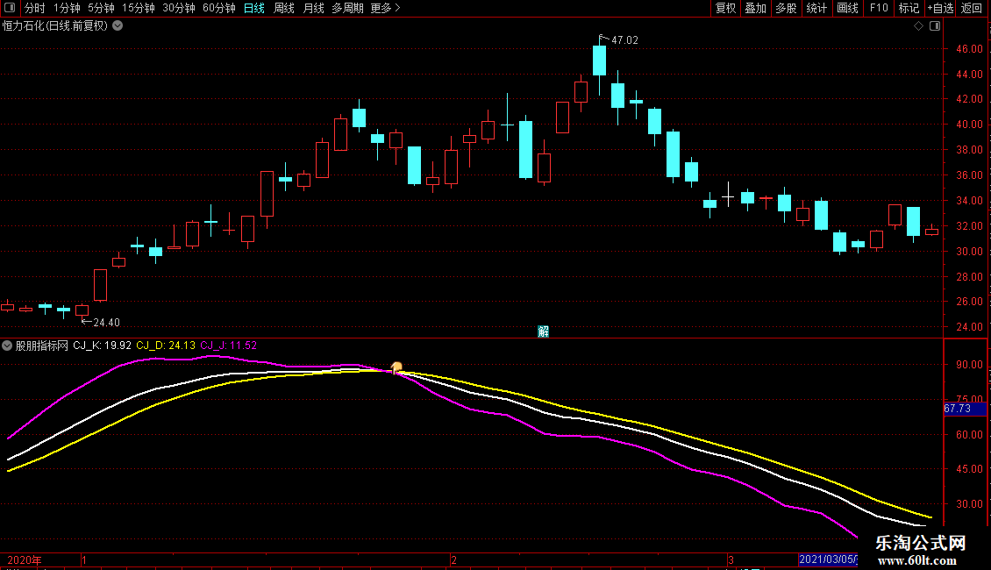Click the 解 annotation icon below chart
The width and height of the screenshot is (991, 570).
click(x=544, y=331)
